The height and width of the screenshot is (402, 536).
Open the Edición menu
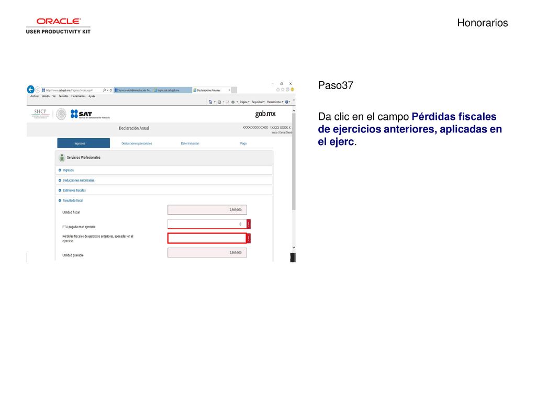coord(46,96)
